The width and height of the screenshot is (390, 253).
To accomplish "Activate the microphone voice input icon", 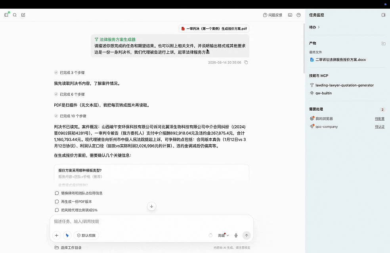I will 236,235.
